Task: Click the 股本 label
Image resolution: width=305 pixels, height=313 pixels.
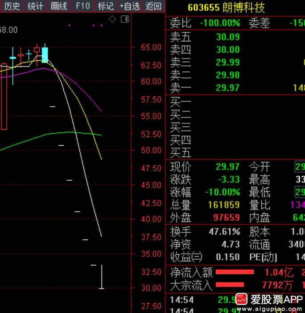Action: point(260,232)
